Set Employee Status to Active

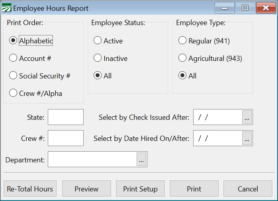tap(98, 41)
